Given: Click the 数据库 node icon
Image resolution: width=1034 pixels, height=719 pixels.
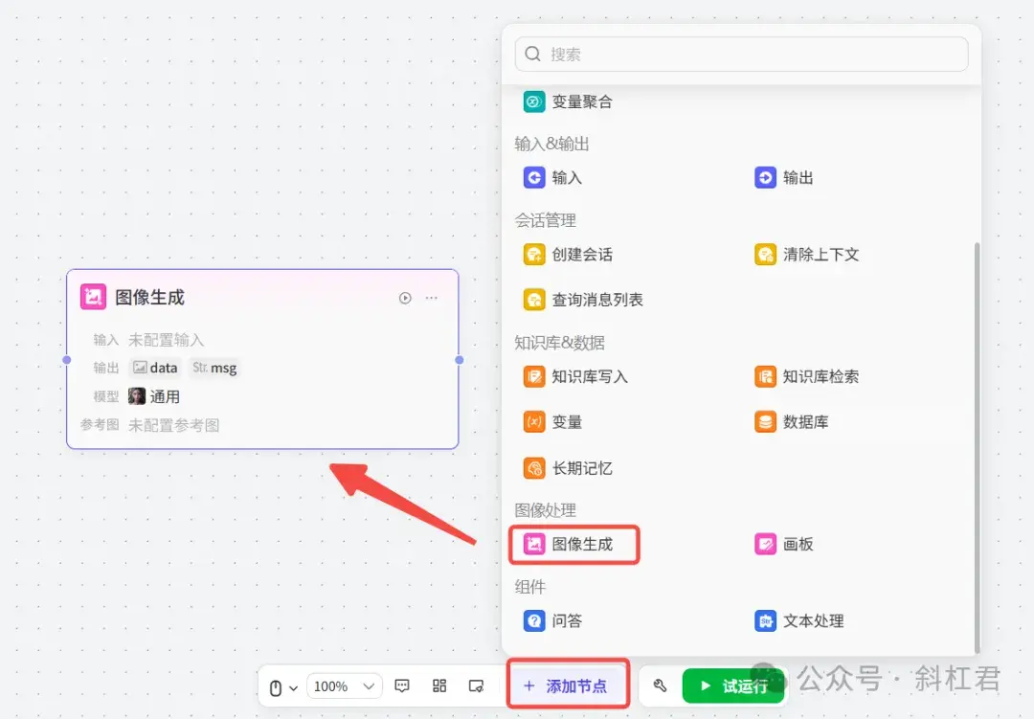Looking at the screenshot, I should [765, 421].
